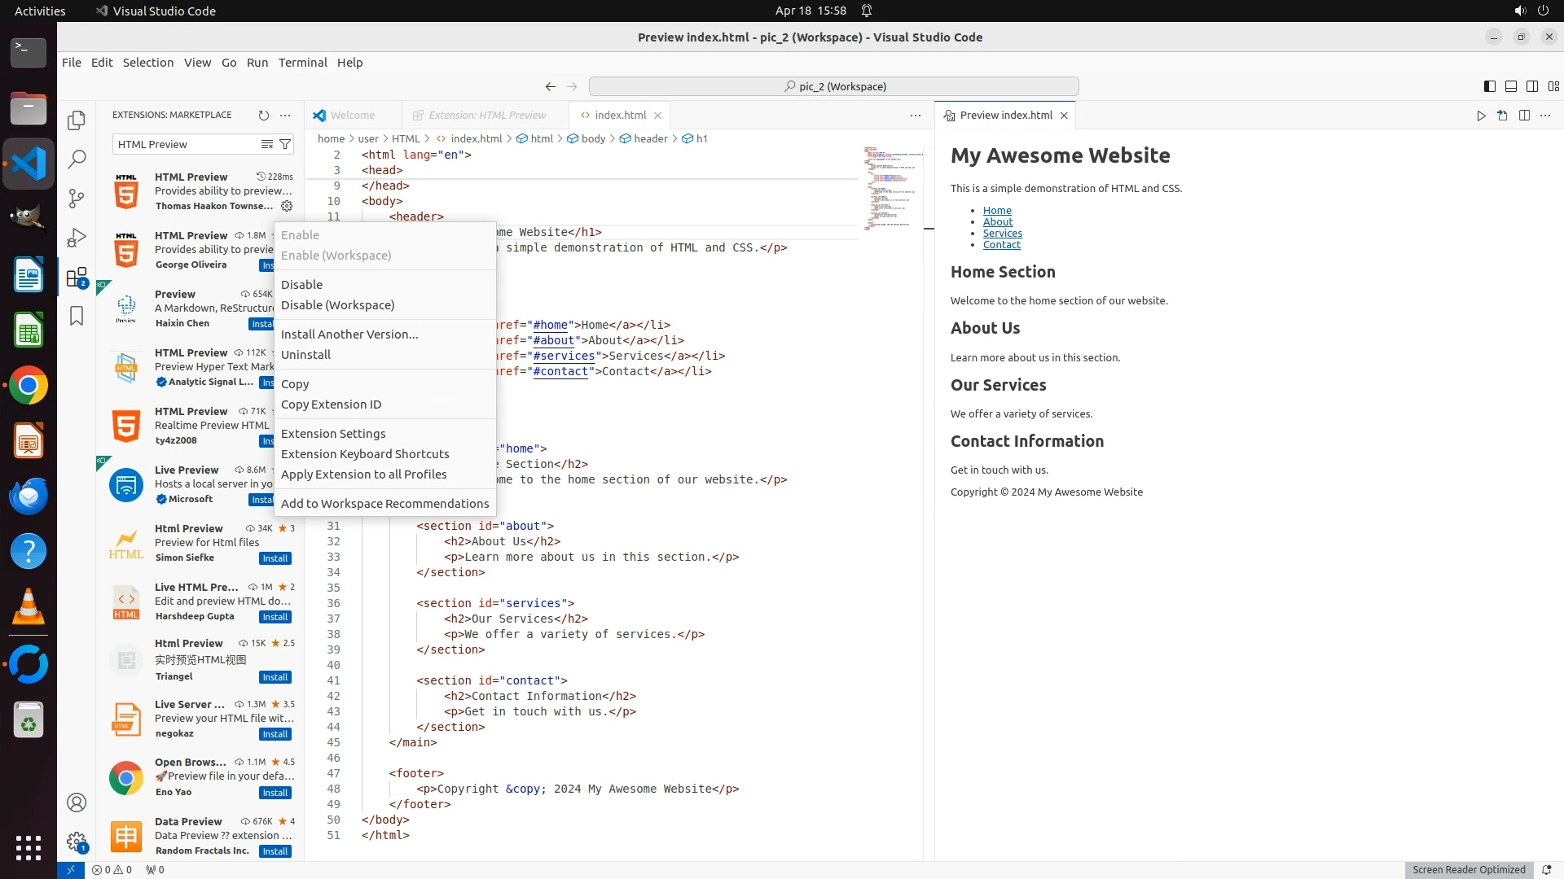Open the Manage gear at bottom left
This screenshot has height=879, width=1564.
[x=77, y=841]
